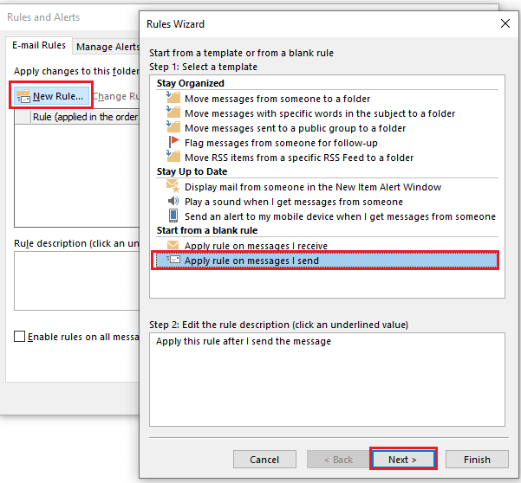
Task: Click Finish in the Rules Wizard
Action: 477,460
